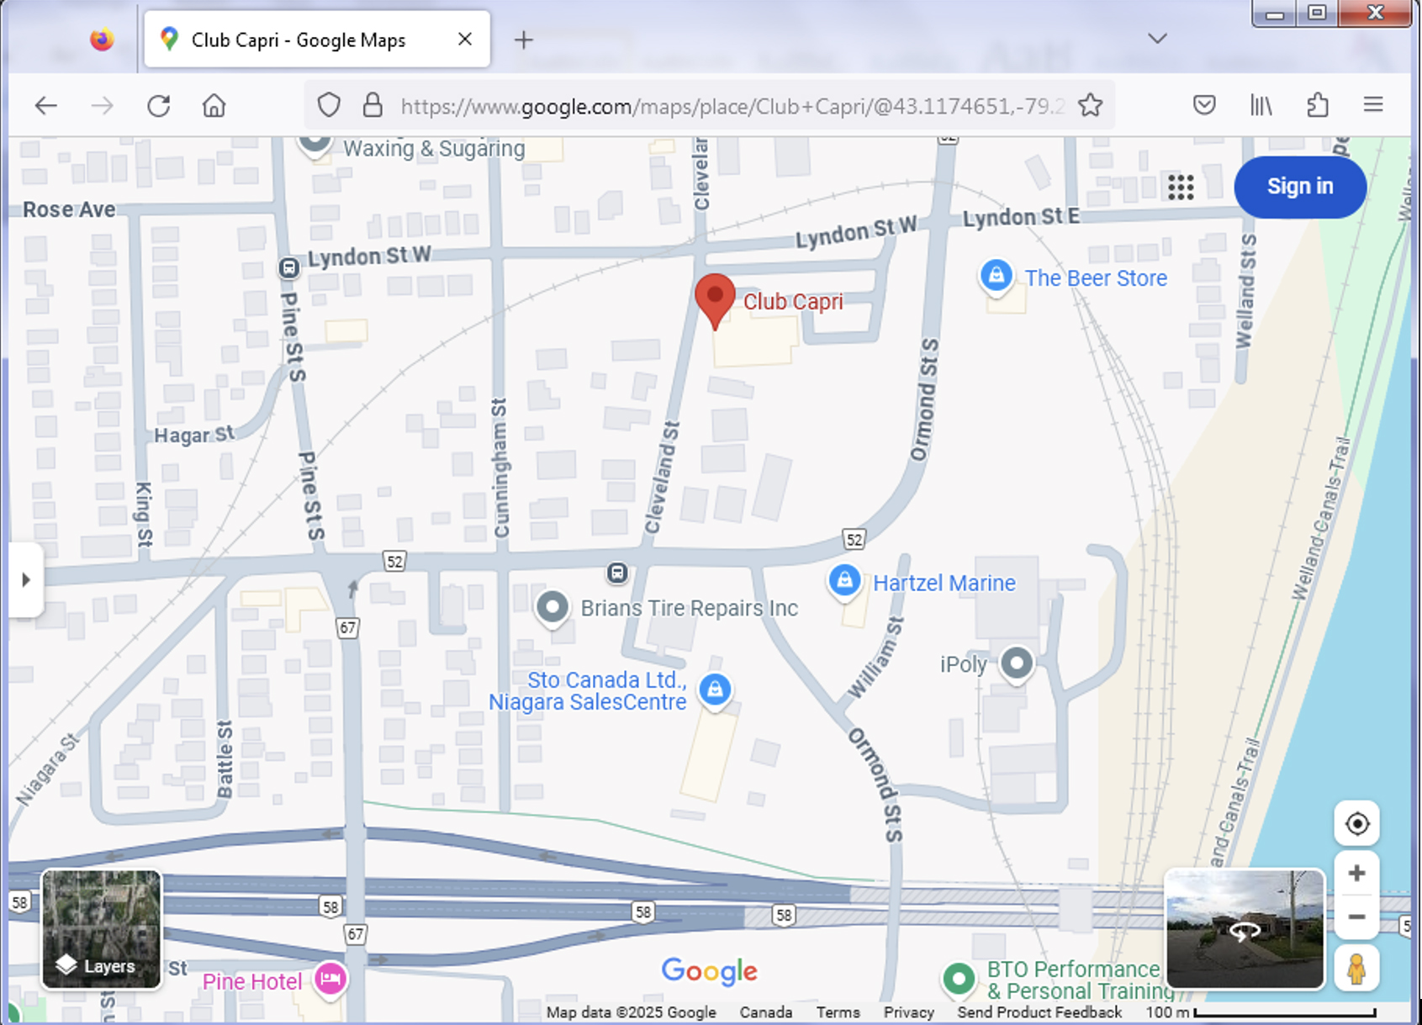This screenshot has height=1025, width=1422.
Task: Open the extensions puzzle icon
Action: pyautogui.click(x=1317, y=105)
